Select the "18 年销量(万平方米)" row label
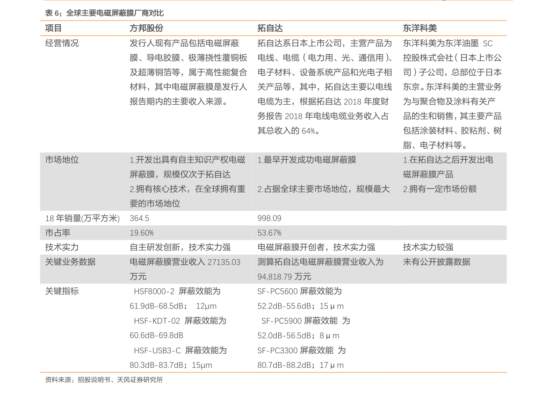 pos(82,218)
